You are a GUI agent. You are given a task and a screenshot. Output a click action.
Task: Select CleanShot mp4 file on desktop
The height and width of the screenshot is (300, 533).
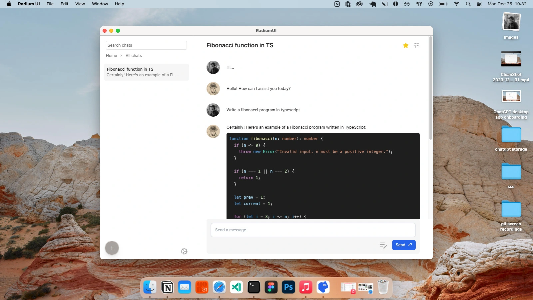[x=511, y=66]
